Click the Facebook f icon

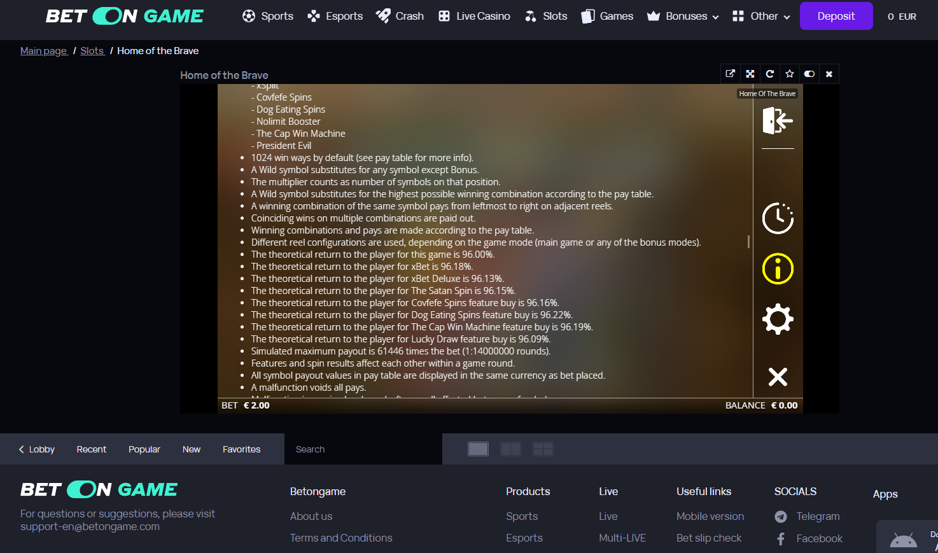pos(781,539)
